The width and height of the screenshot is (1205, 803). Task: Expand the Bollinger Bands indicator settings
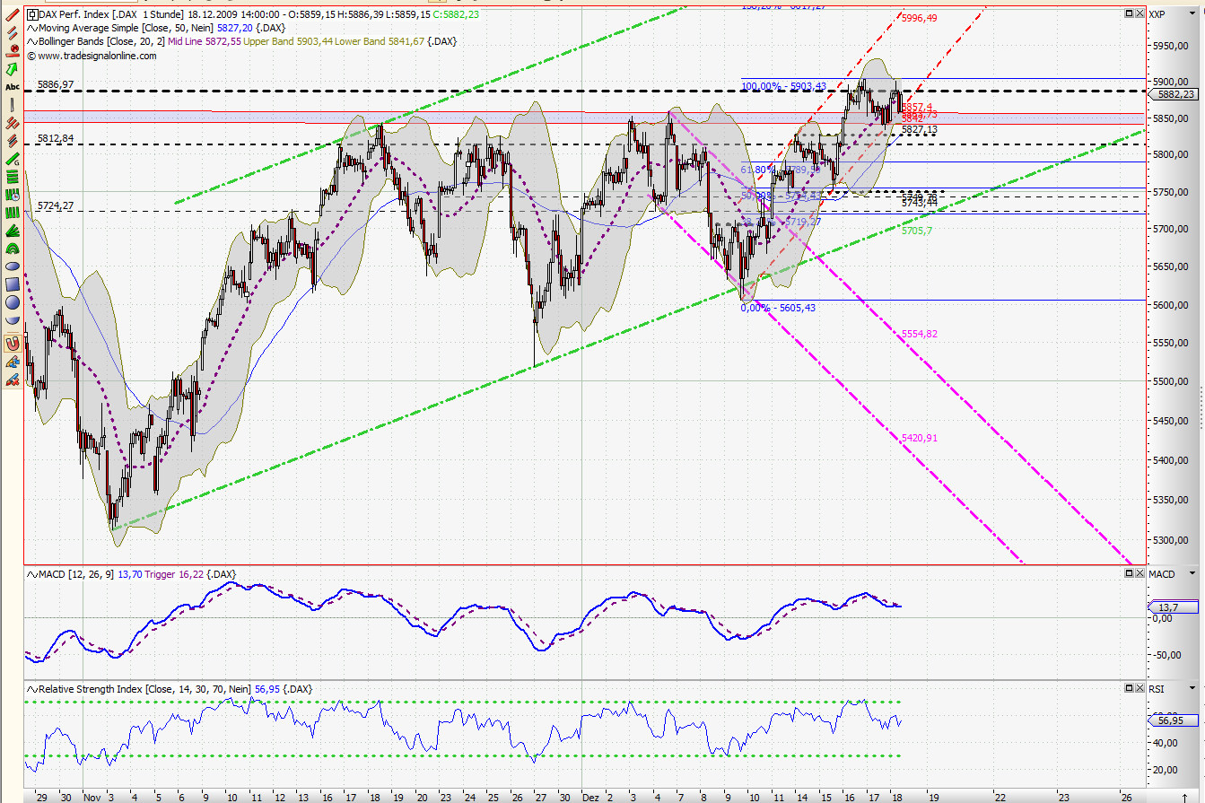(31, 41)
